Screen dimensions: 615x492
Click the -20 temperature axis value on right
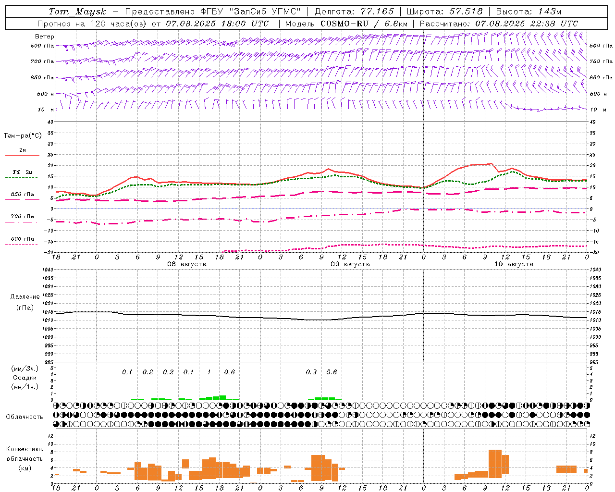(594, 252)
